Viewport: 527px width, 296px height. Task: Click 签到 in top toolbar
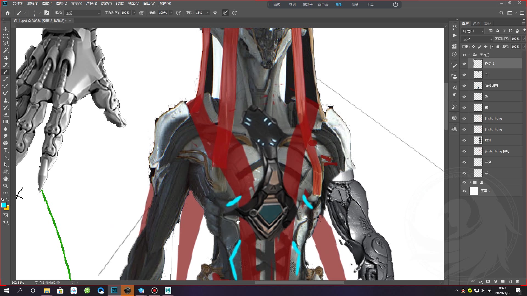tap(292, 4)
